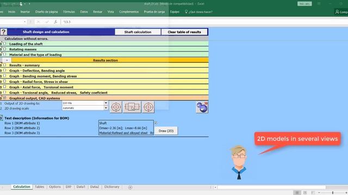Toggle the Results - summary checkbox
This screenshot has height=195, width=348.
(x=5, y=65)
